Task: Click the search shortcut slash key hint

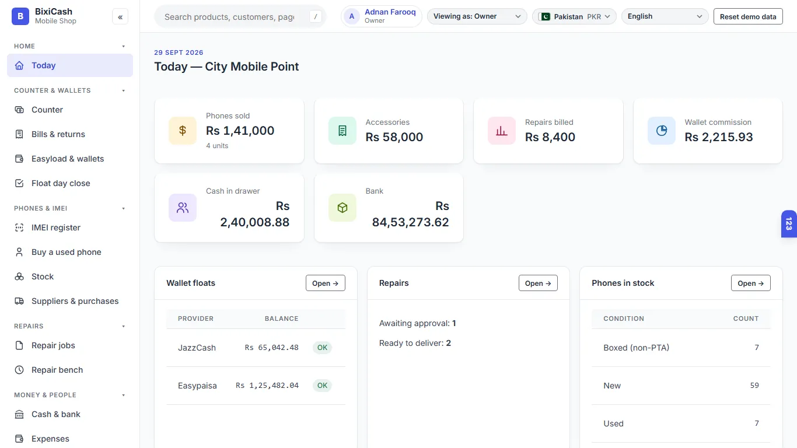Action: pyautogui.click(x=316, y=16)
